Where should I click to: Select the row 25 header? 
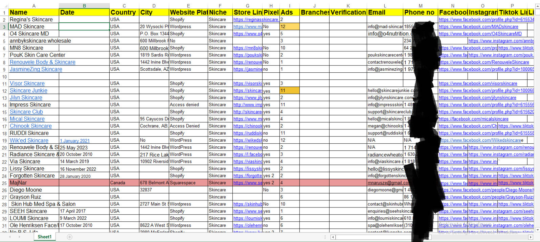tap(4, 183)
